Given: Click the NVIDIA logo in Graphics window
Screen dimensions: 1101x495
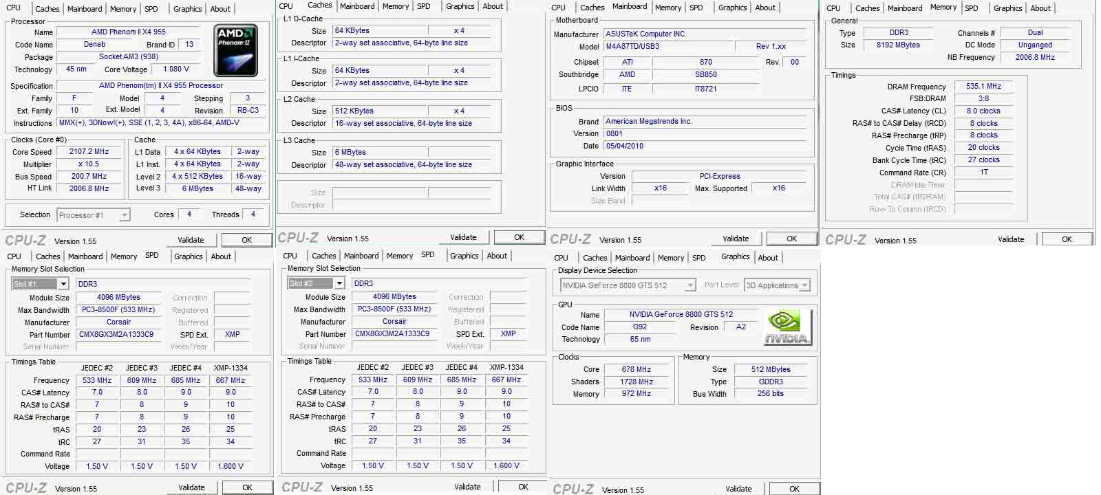Looking at the screenshot, I should 787,327.
